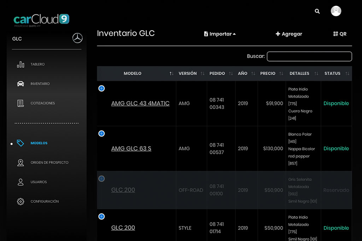Click the search magnifier icon in header

(317, 11)
